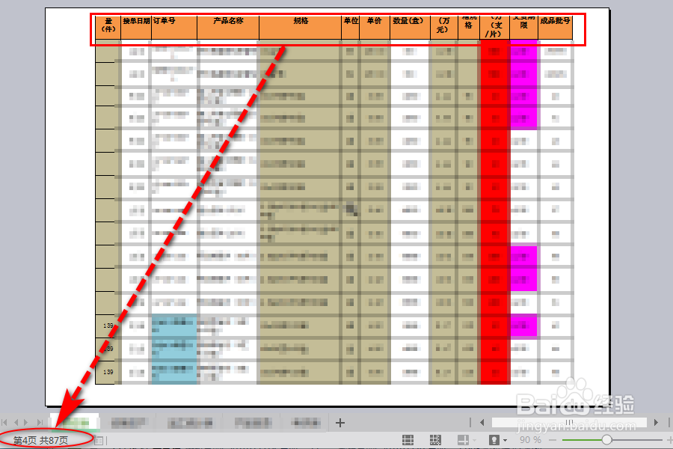Click the horizontal scrollbar thumb
The image size is (673, 449).
point(571,423)
